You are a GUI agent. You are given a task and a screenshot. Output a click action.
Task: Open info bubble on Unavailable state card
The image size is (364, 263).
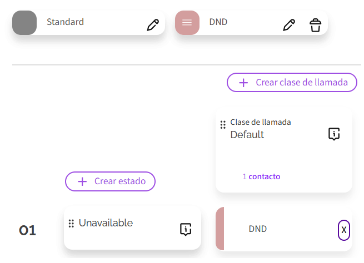186,229
